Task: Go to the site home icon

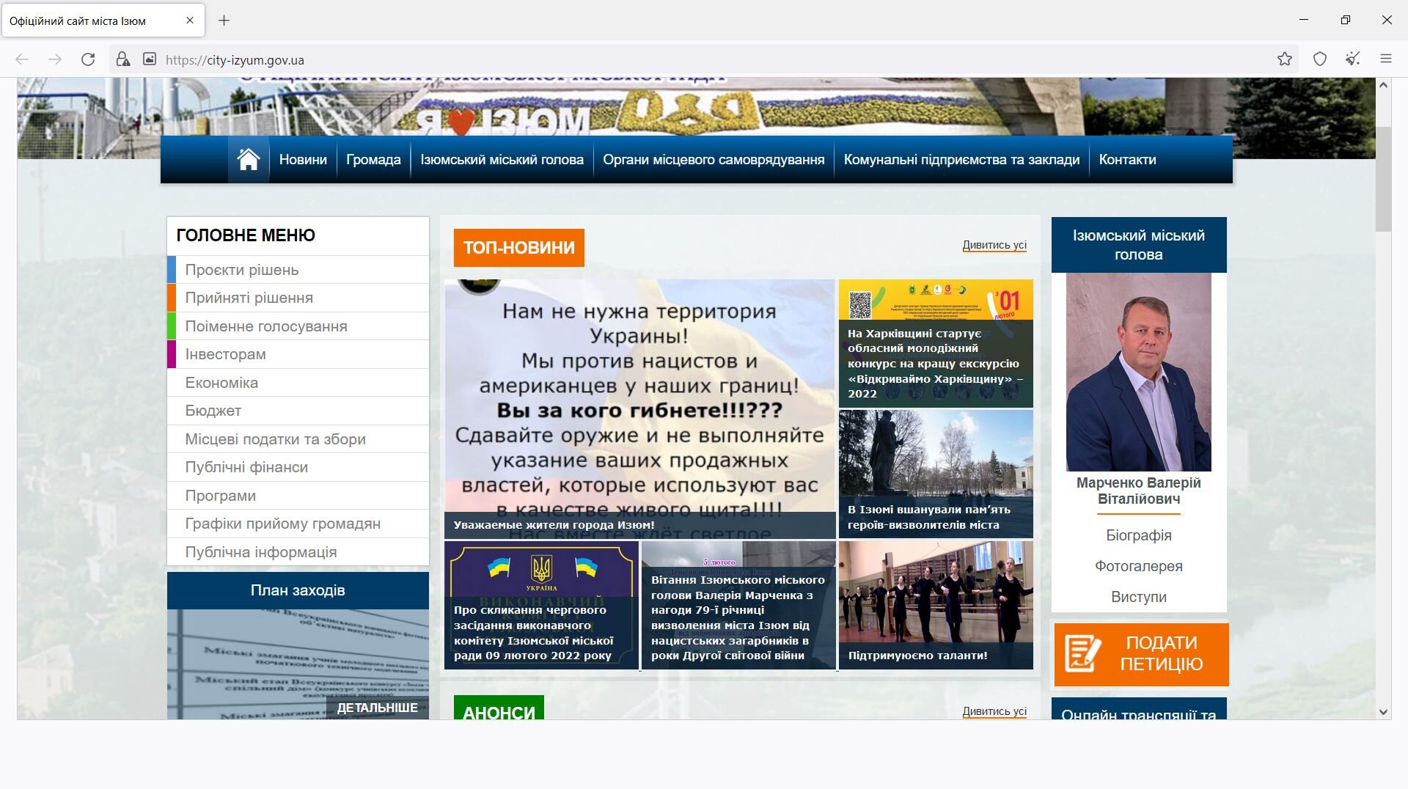Action: coord(249,159)
